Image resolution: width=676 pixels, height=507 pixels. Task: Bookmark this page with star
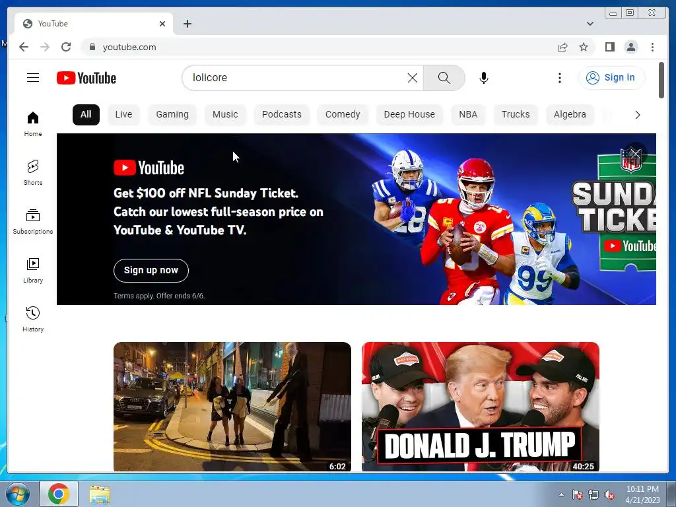coord(584,47)
